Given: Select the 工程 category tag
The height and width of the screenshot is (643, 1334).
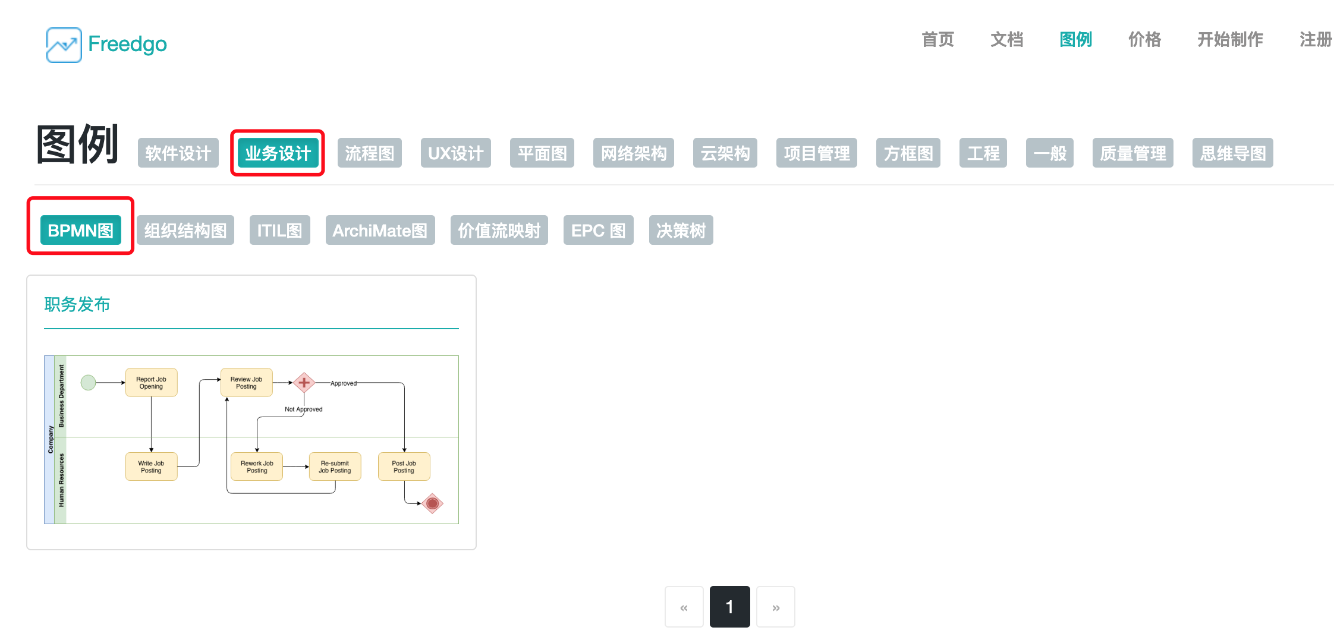Looking at the screenshot, I should coord(983,153).
